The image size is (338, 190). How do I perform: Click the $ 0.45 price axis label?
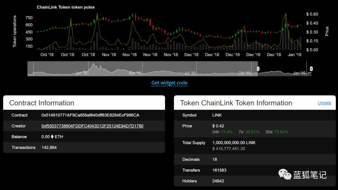click(x=312, y=23)
